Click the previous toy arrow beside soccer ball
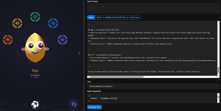The image size is (221, 111). 20,106
